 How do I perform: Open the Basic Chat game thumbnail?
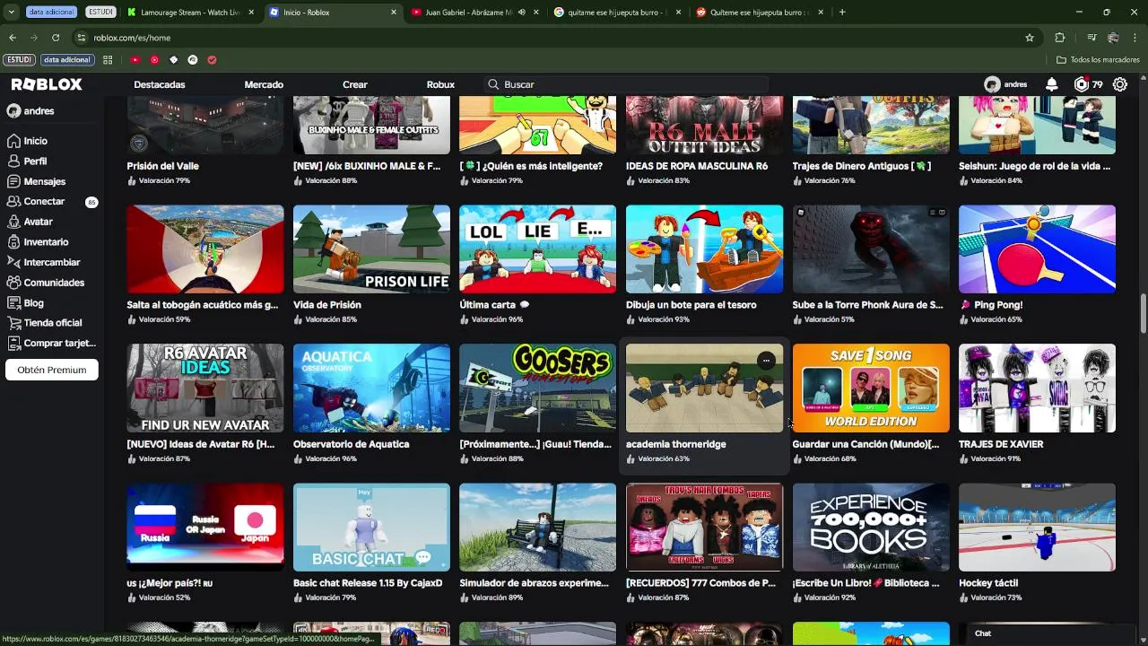(x=371, y=528)
